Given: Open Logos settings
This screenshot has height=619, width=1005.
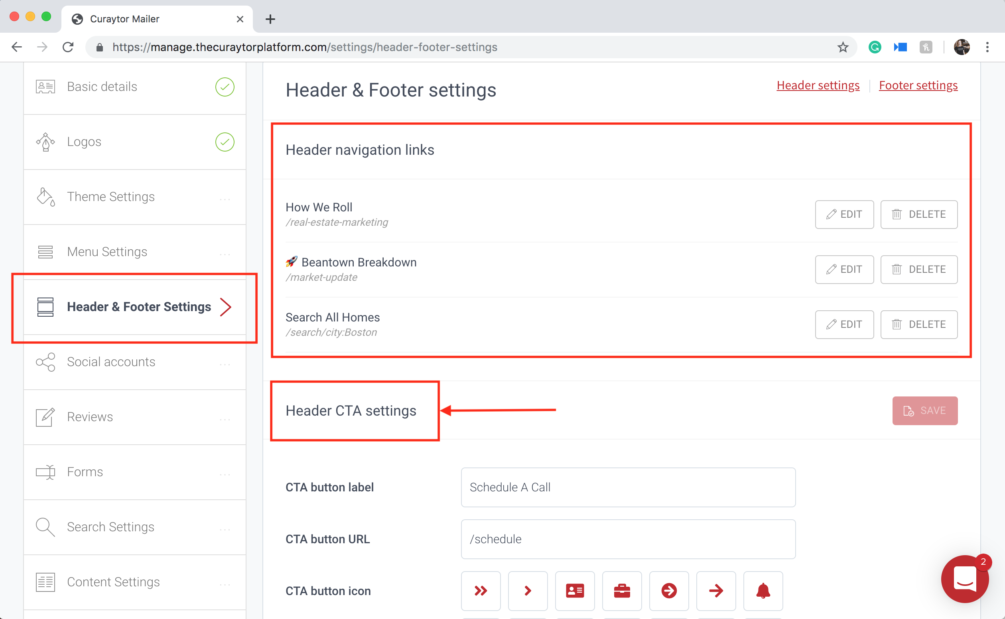Looking at the screenshot, I should pos(135,142).
